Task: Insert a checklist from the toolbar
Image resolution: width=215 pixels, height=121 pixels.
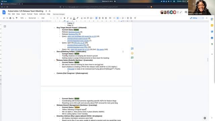Action: 114,18
